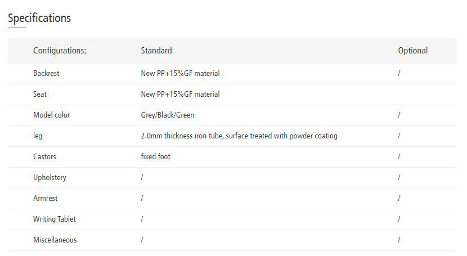Select the Backrest row label
467x256 pixels.
point(46,74)
